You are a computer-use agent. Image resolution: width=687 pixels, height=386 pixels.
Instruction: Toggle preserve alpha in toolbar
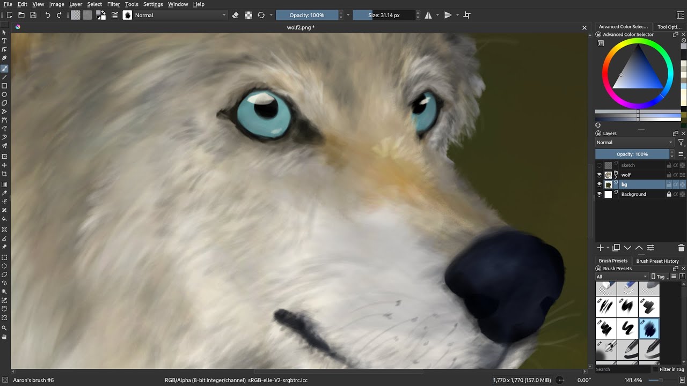click(249, 15)
